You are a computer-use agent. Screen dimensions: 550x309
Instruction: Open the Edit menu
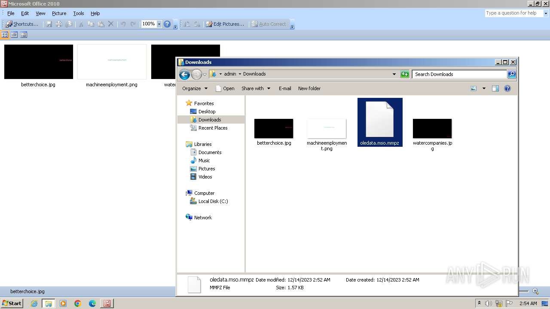[x=25, y=13]
